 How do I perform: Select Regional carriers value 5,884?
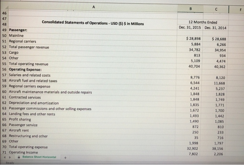point(196,44)
